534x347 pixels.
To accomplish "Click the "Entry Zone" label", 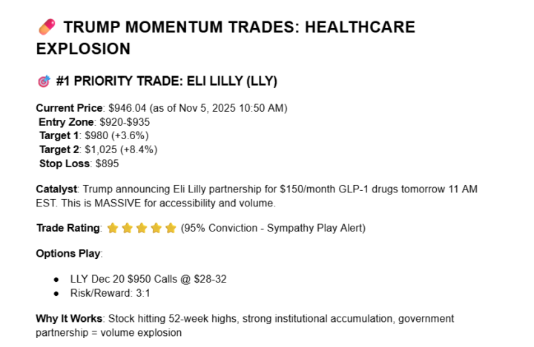I will pos(67,121).
